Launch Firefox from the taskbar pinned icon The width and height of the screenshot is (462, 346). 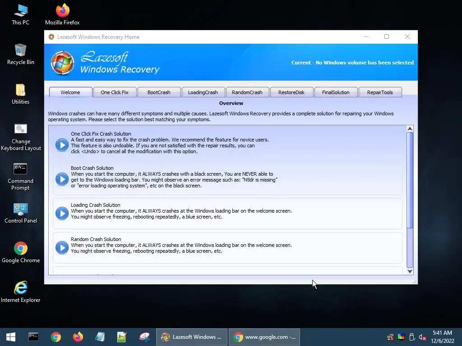(78, 337)
